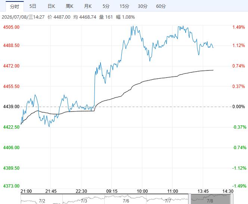The width and height of the screenshot is (248, 204).
Task: Open the 5日 five-day chart tab
Action: coord(33,6)
